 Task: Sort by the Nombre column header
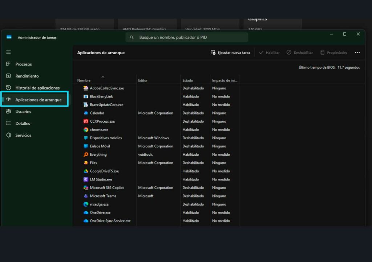tap(84, 80)
